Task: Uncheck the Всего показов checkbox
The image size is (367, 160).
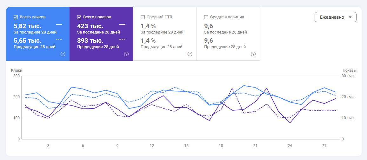Action: point(79,17)
